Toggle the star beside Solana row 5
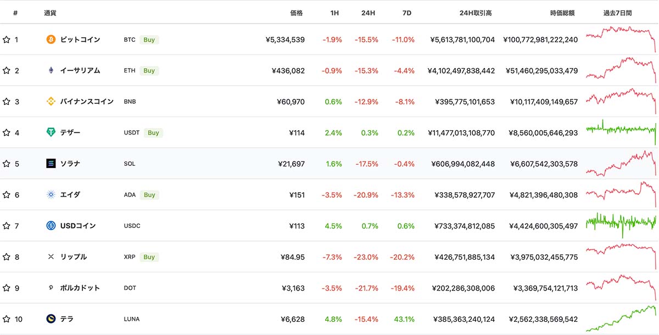 tap(7, 164)
